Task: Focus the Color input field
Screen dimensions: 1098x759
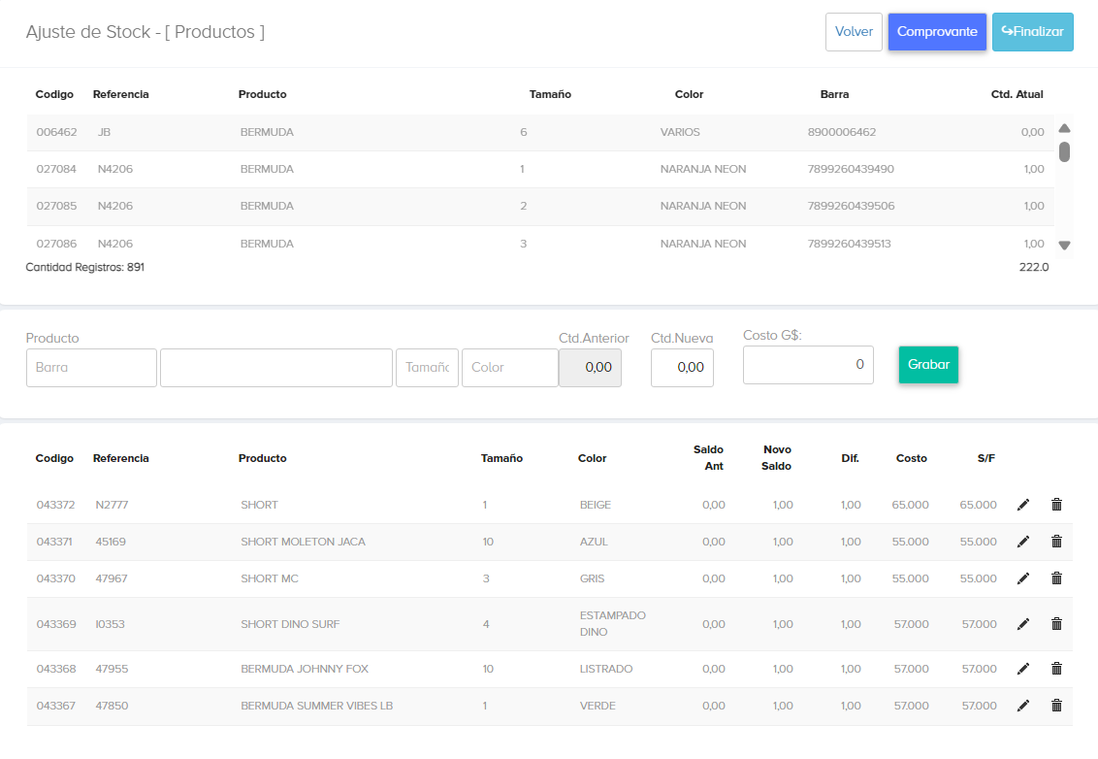Action: pyautogui.click(x=510, y=368)
